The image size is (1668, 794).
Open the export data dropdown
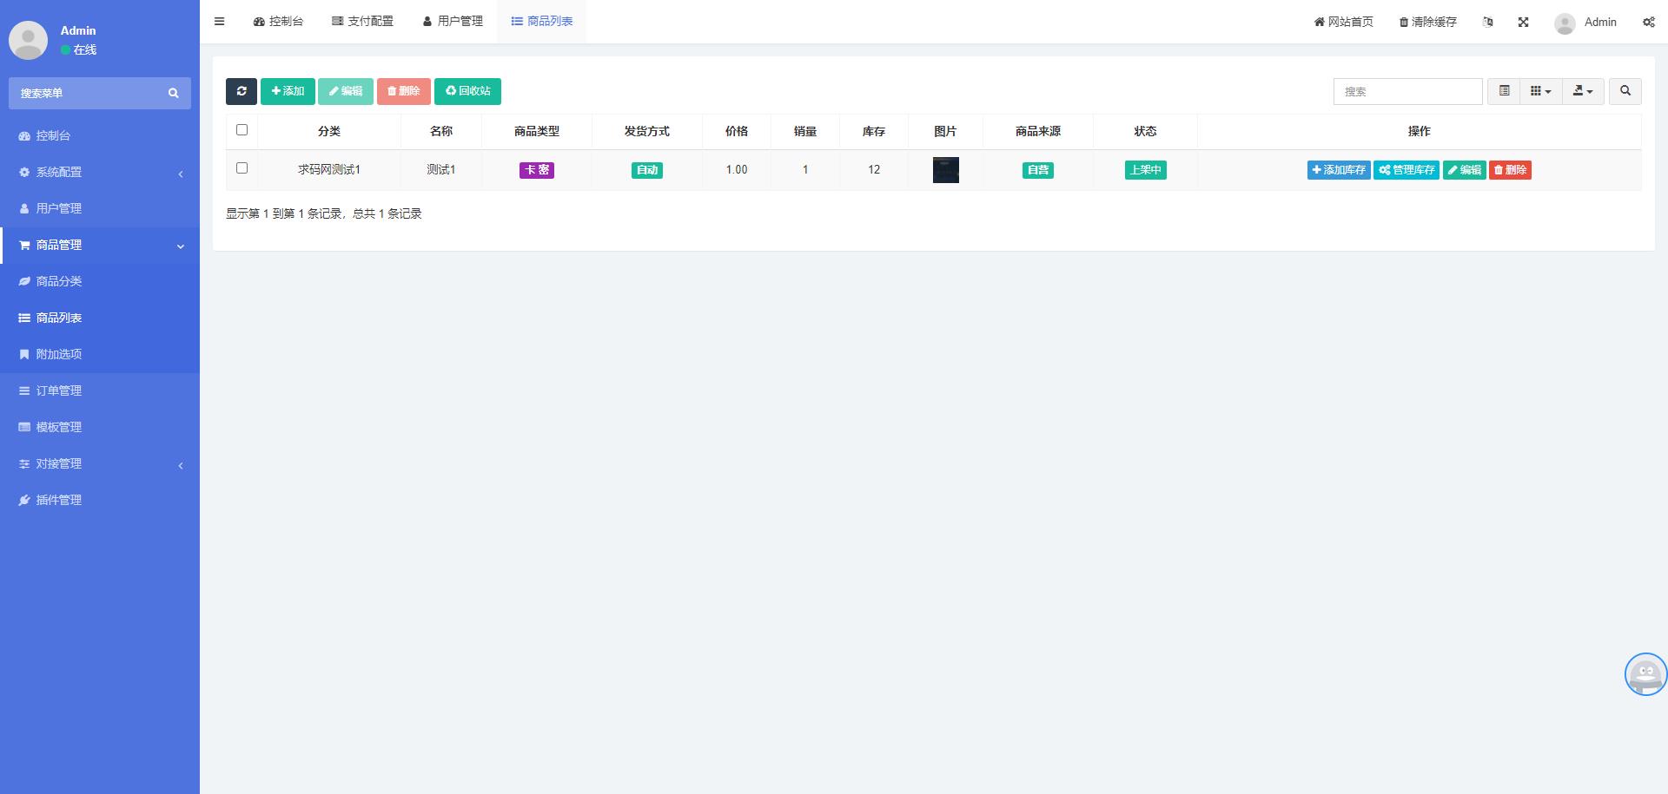1583,91
